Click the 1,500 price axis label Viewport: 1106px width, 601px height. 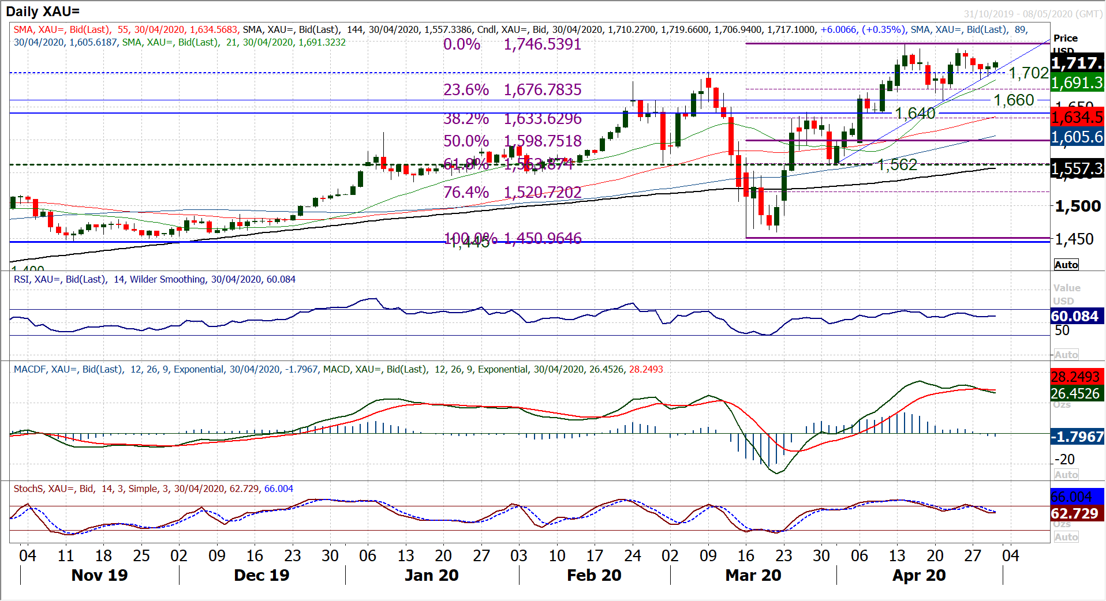(1078, 206)
